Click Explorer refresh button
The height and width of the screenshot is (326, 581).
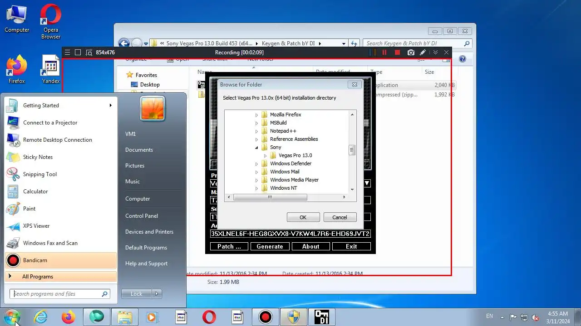tap(354, 43)
